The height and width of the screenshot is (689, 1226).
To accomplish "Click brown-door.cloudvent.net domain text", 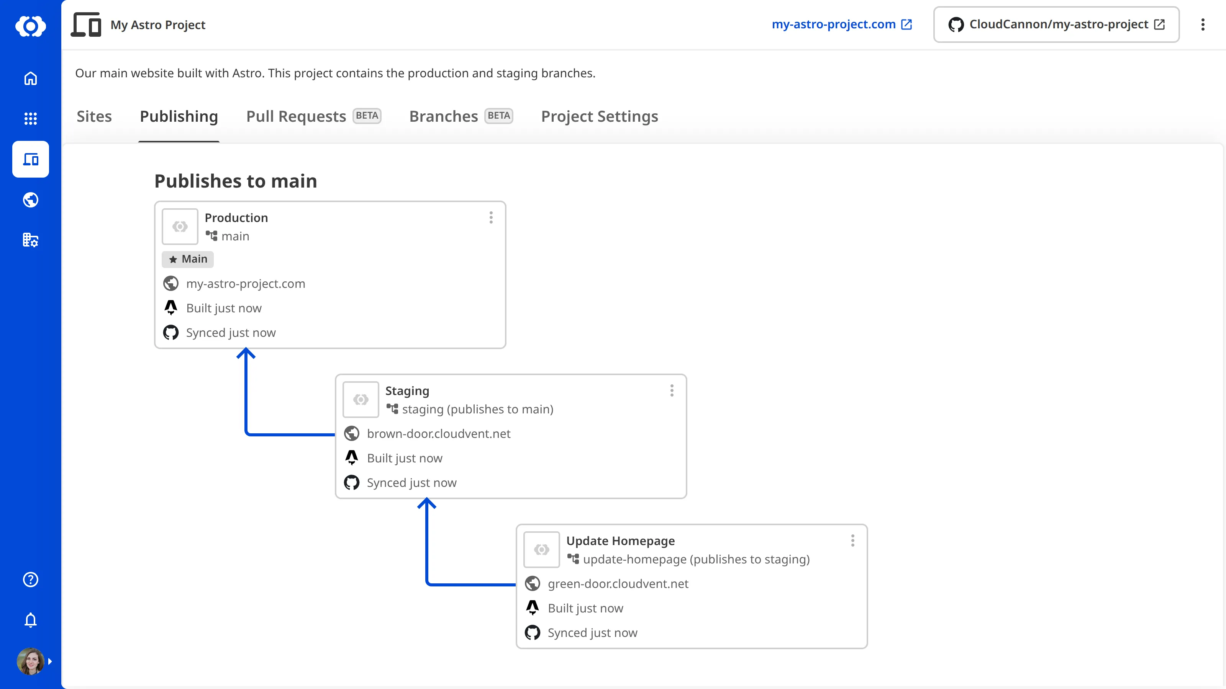I will [438, 434].
